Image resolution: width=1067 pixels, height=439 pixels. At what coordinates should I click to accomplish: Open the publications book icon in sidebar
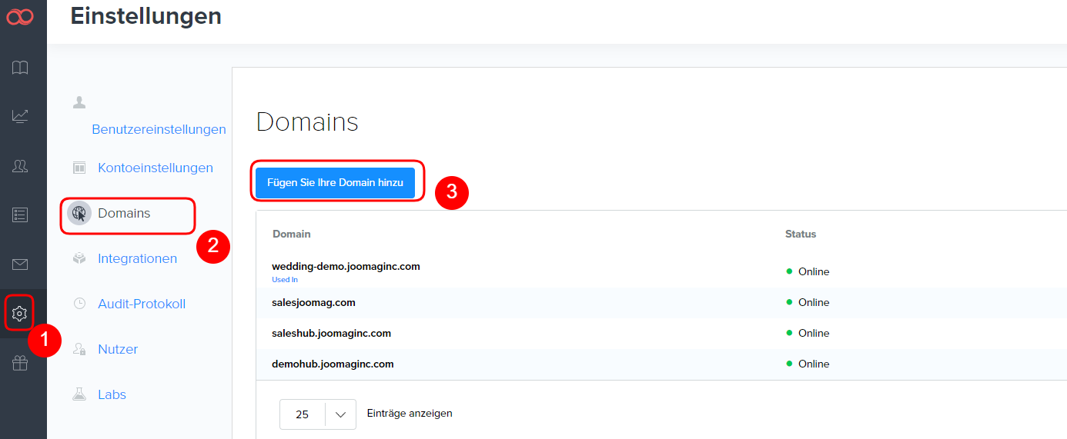coord(20,68)
